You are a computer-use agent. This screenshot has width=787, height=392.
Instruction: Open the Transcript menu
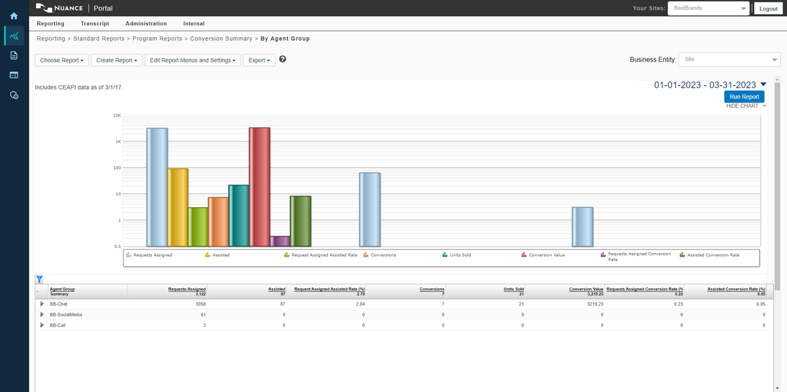95,23
